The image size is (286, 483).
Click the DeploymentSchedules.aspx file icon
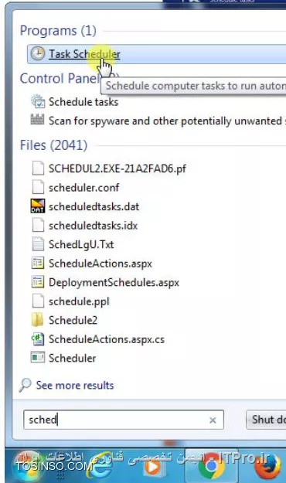(38, 282)
